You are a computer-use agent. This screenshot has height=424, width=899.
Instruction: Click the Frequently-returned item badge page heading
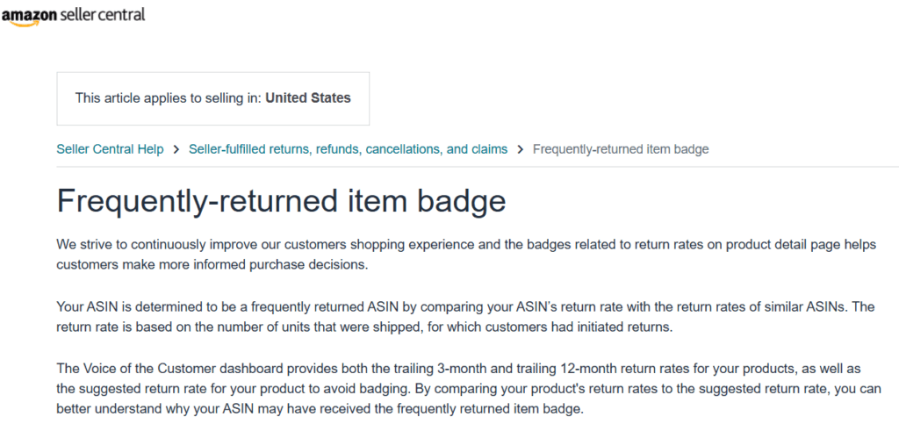(282, 200)
